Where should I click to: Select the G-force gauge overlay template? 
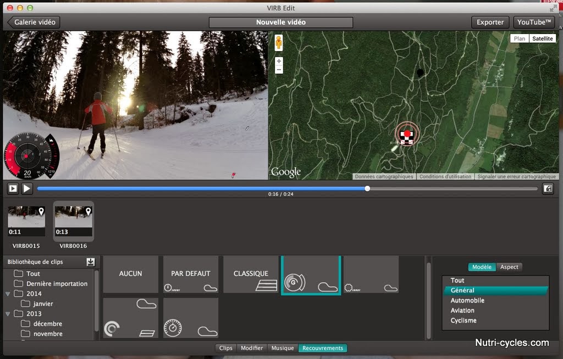(311, 275)
